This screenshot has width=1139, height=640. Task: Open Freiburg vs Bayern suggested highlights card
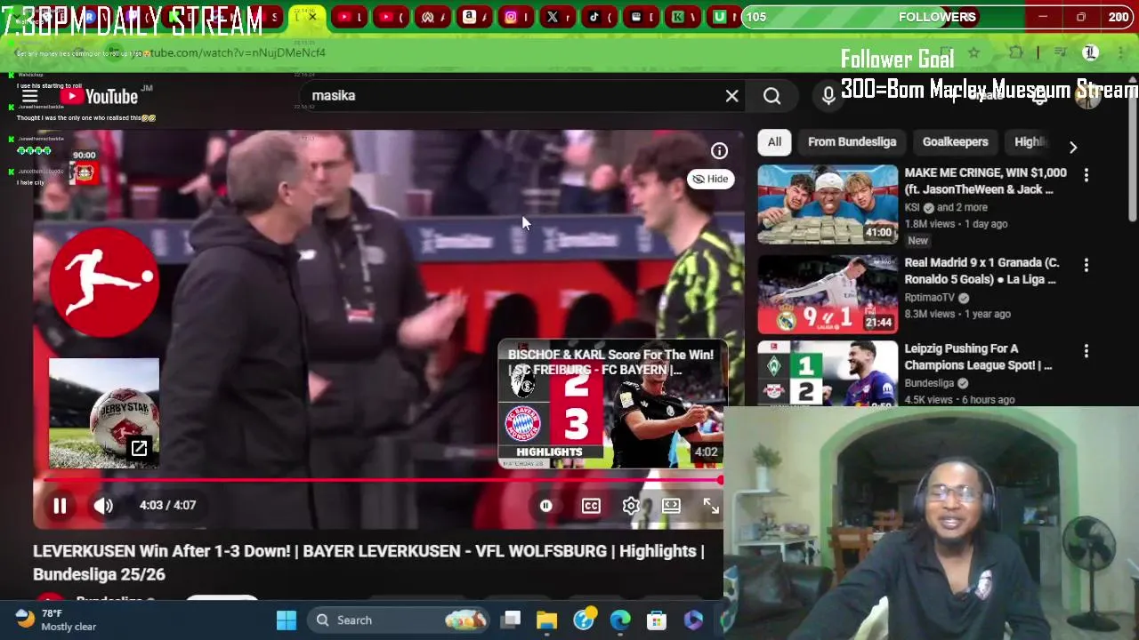point(612,403)
